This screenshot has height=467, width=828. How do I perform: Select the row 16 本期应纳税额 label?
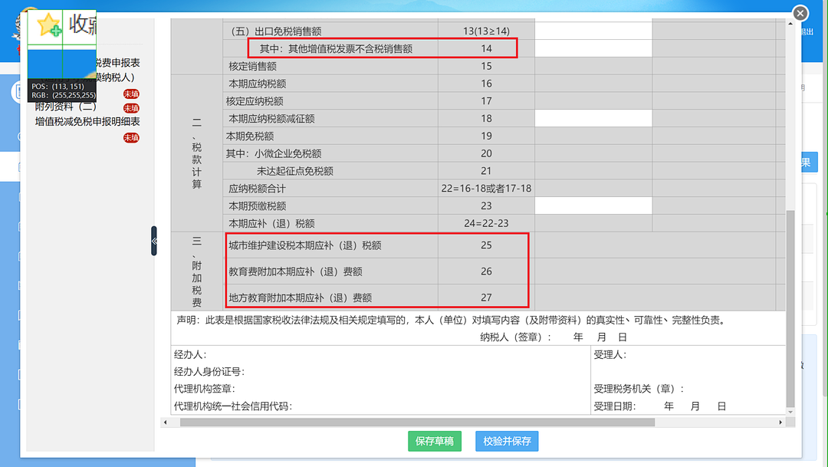257,84
